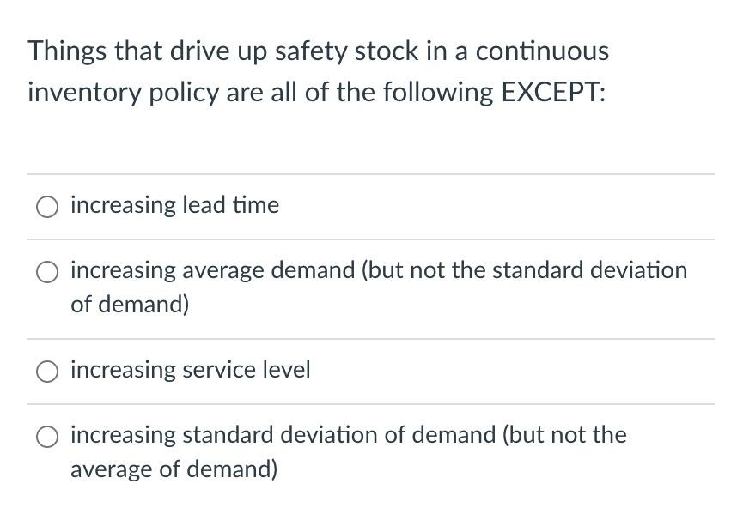The width and height of the screenshot is (737, 532).
Task: Pick the increasing service level answer
Action: pos(47,371)
